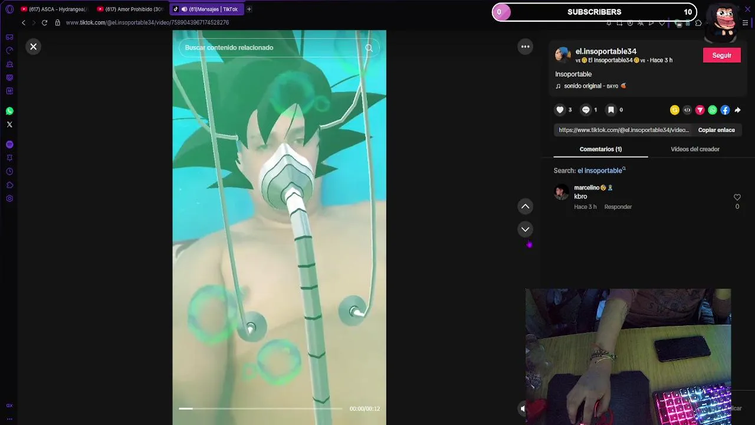Image resolution: width=755 pixels, height=425 pixels.
Task: Copy the video link with Copiar enlace
Action: 716,130
